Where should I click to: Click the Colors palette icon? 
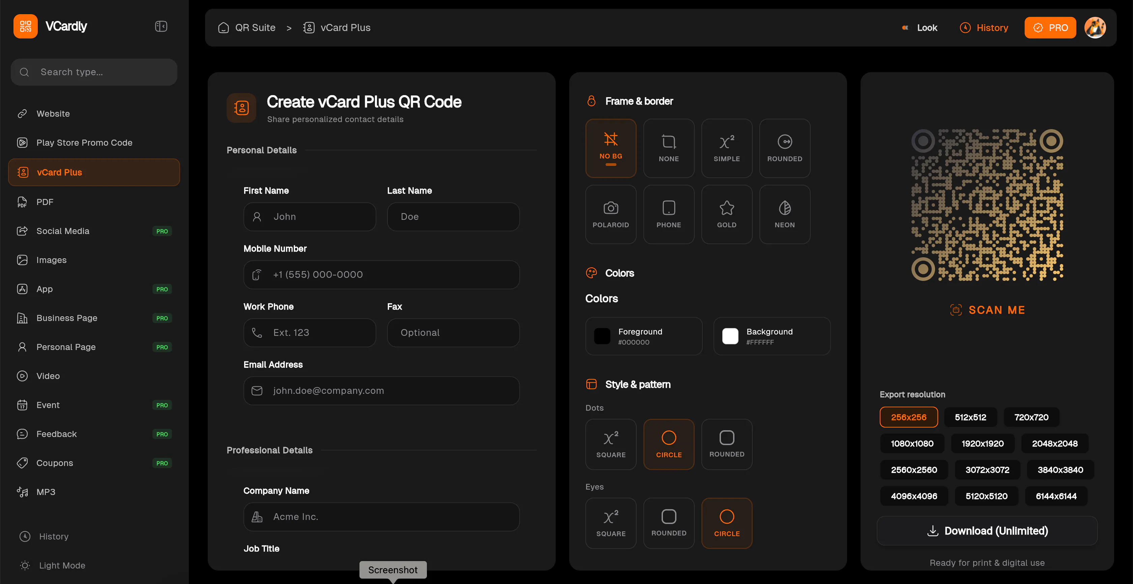tap(591, 273)
